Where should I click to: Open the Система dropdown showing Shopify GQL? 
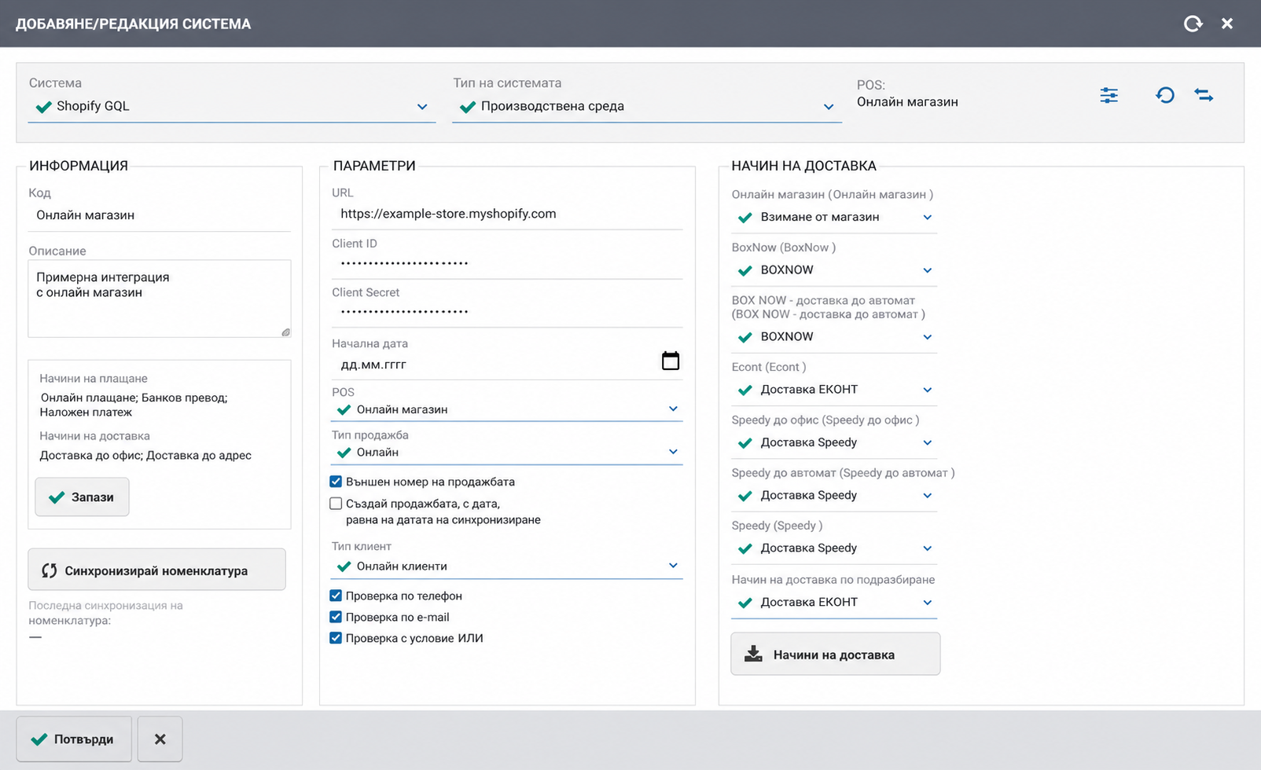point(232,107)
